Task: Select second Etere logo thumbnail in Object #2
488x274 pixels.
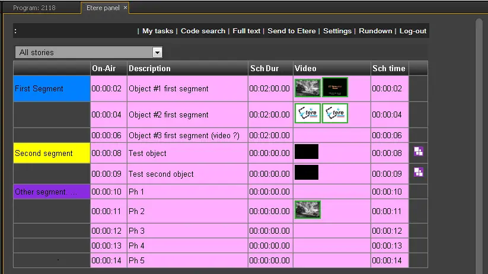Action: [335, 113]
